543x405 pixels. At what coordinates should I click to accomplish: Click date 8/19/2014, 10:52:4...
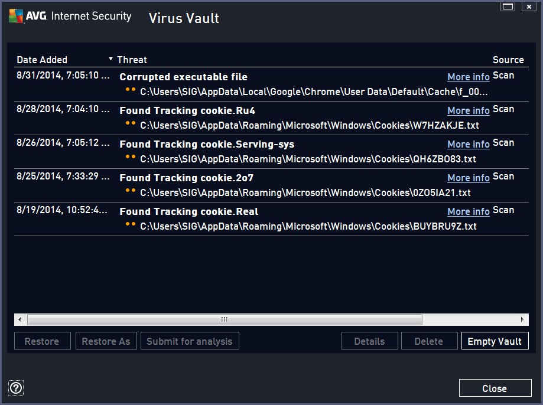pos(62,210)
